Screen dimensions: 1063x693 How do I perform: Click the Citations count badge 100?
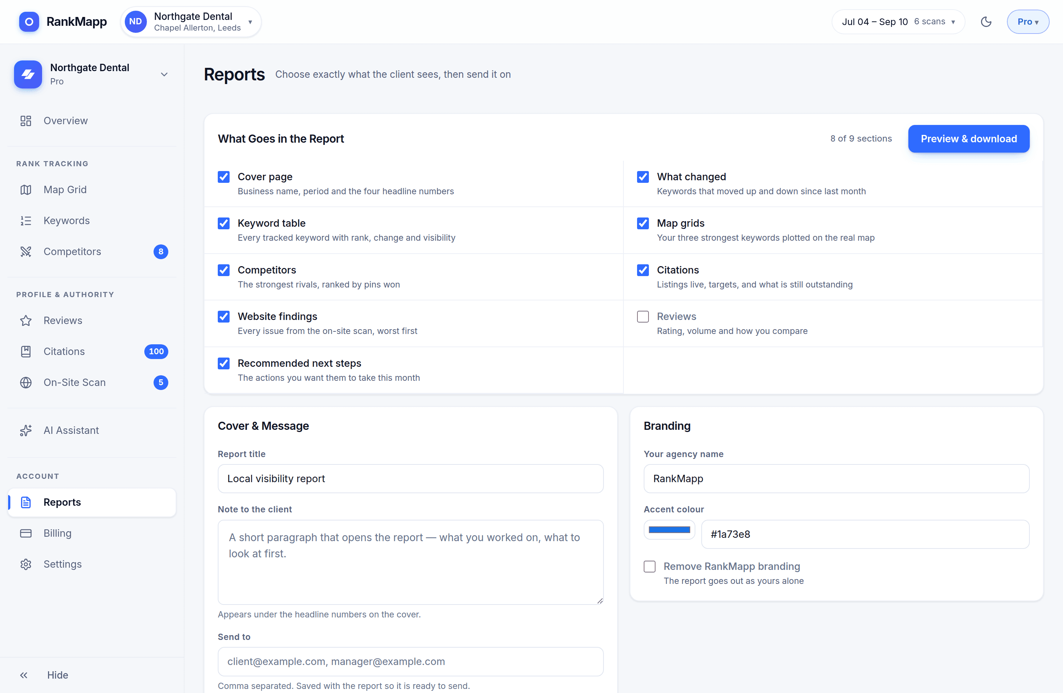point(156,351)
